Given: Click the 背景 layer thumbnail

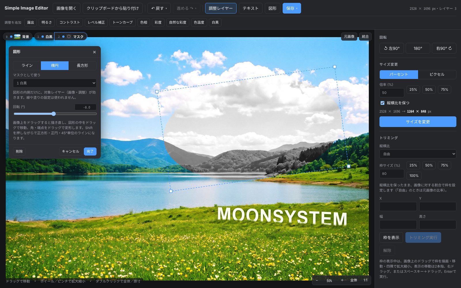Looking at the screenshot, I should point(17,37).
